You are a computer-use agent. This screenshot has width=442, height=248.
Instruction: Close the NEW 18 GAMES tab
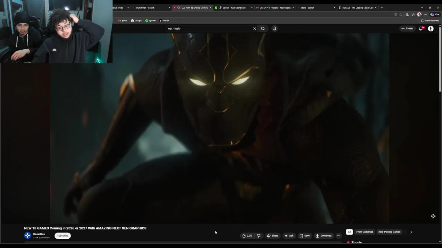coord(211,8)
